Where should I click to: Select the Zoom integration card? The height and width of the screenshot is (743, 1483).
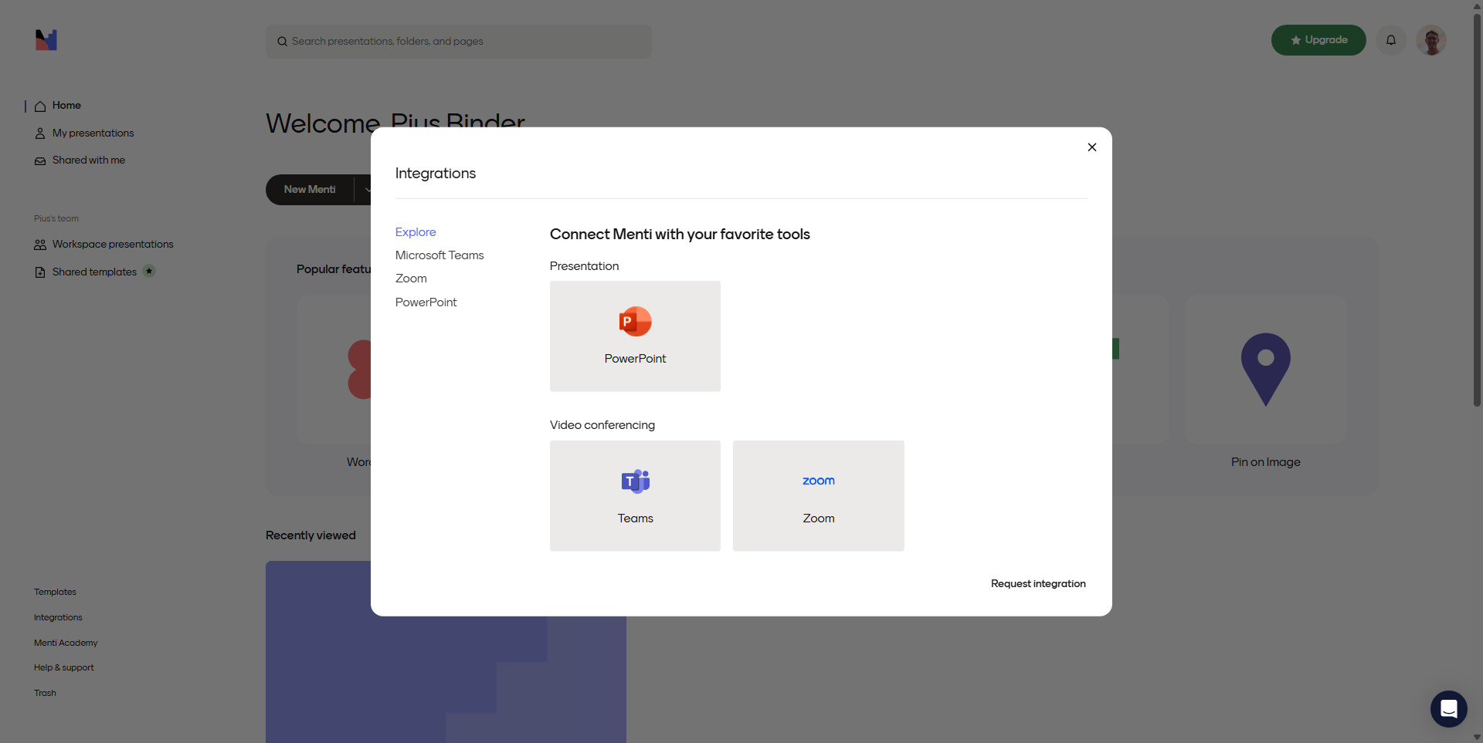point(818,495)
